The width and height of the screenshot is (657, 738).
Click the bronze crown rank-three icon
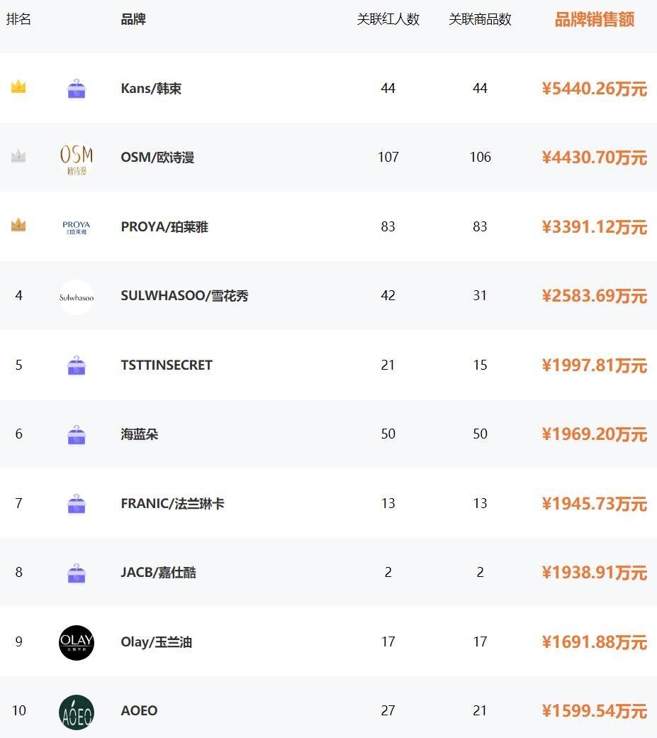click(x=18, y=225)
